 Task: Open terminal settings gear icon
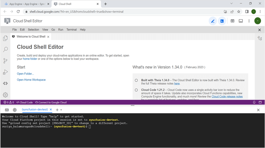[15, 110]
